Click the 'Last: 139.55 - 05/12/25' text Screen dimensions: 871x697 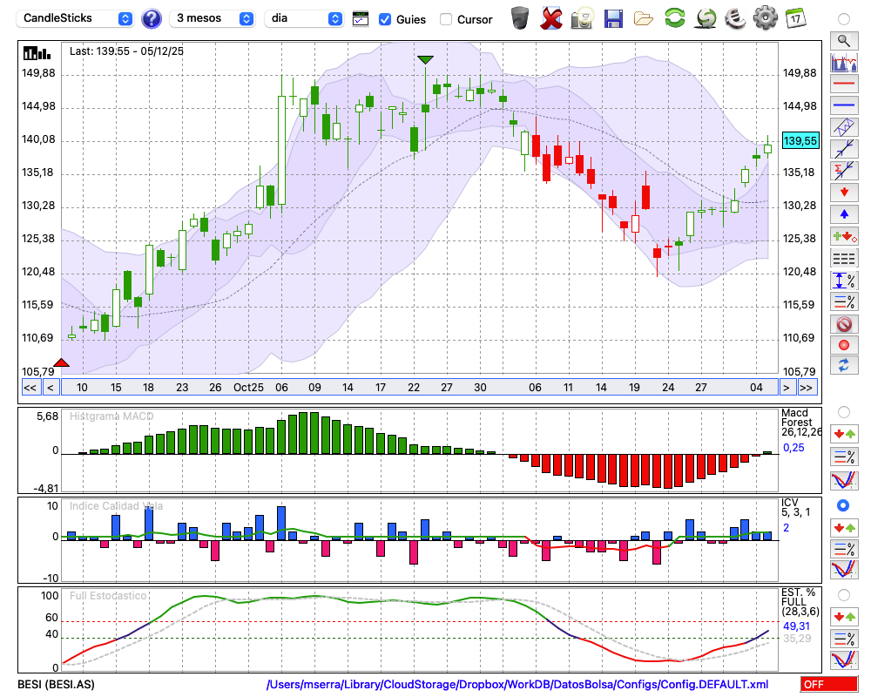126,51
